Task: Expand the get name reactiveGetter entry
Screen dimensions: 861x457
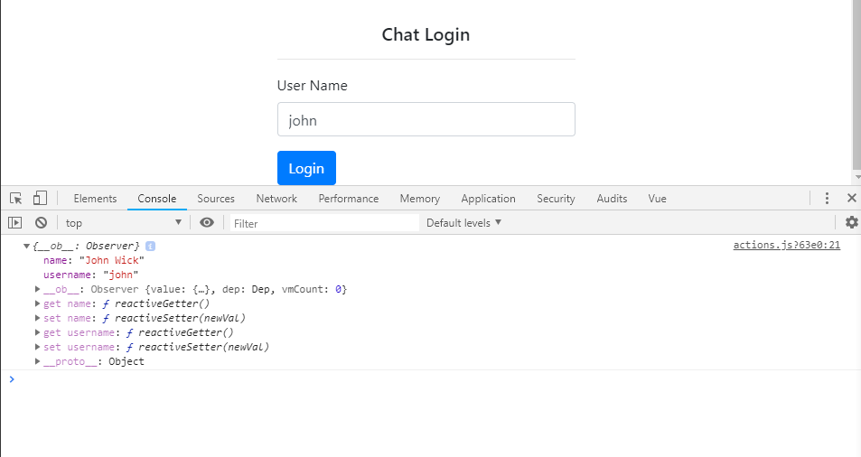Action: coord(37,303)
